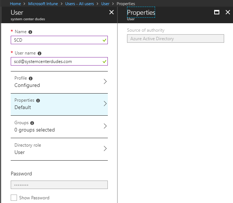
Task: Open the Properties Default row chevron
Action: (x=105, y=104)
